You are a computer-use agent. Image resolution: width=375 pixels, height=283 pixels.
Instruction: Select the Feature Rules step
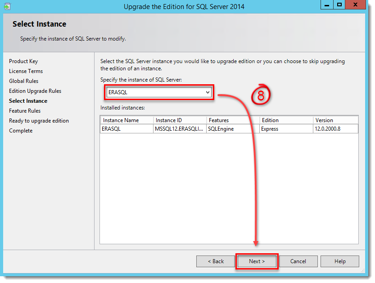coord(25,111)
